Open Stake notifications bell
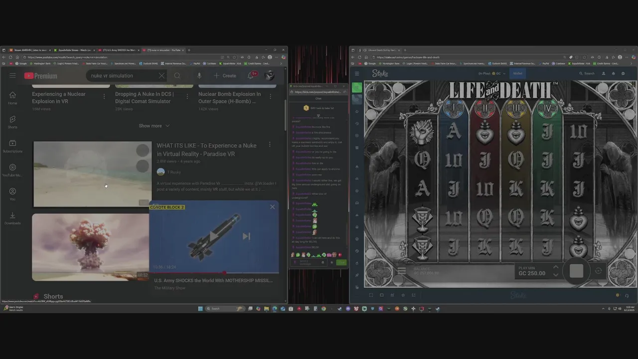Viewport: 638px width, 359px height. [613, 73]
